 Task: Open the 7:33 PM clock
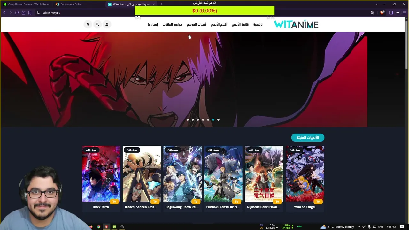pos(391,227)
